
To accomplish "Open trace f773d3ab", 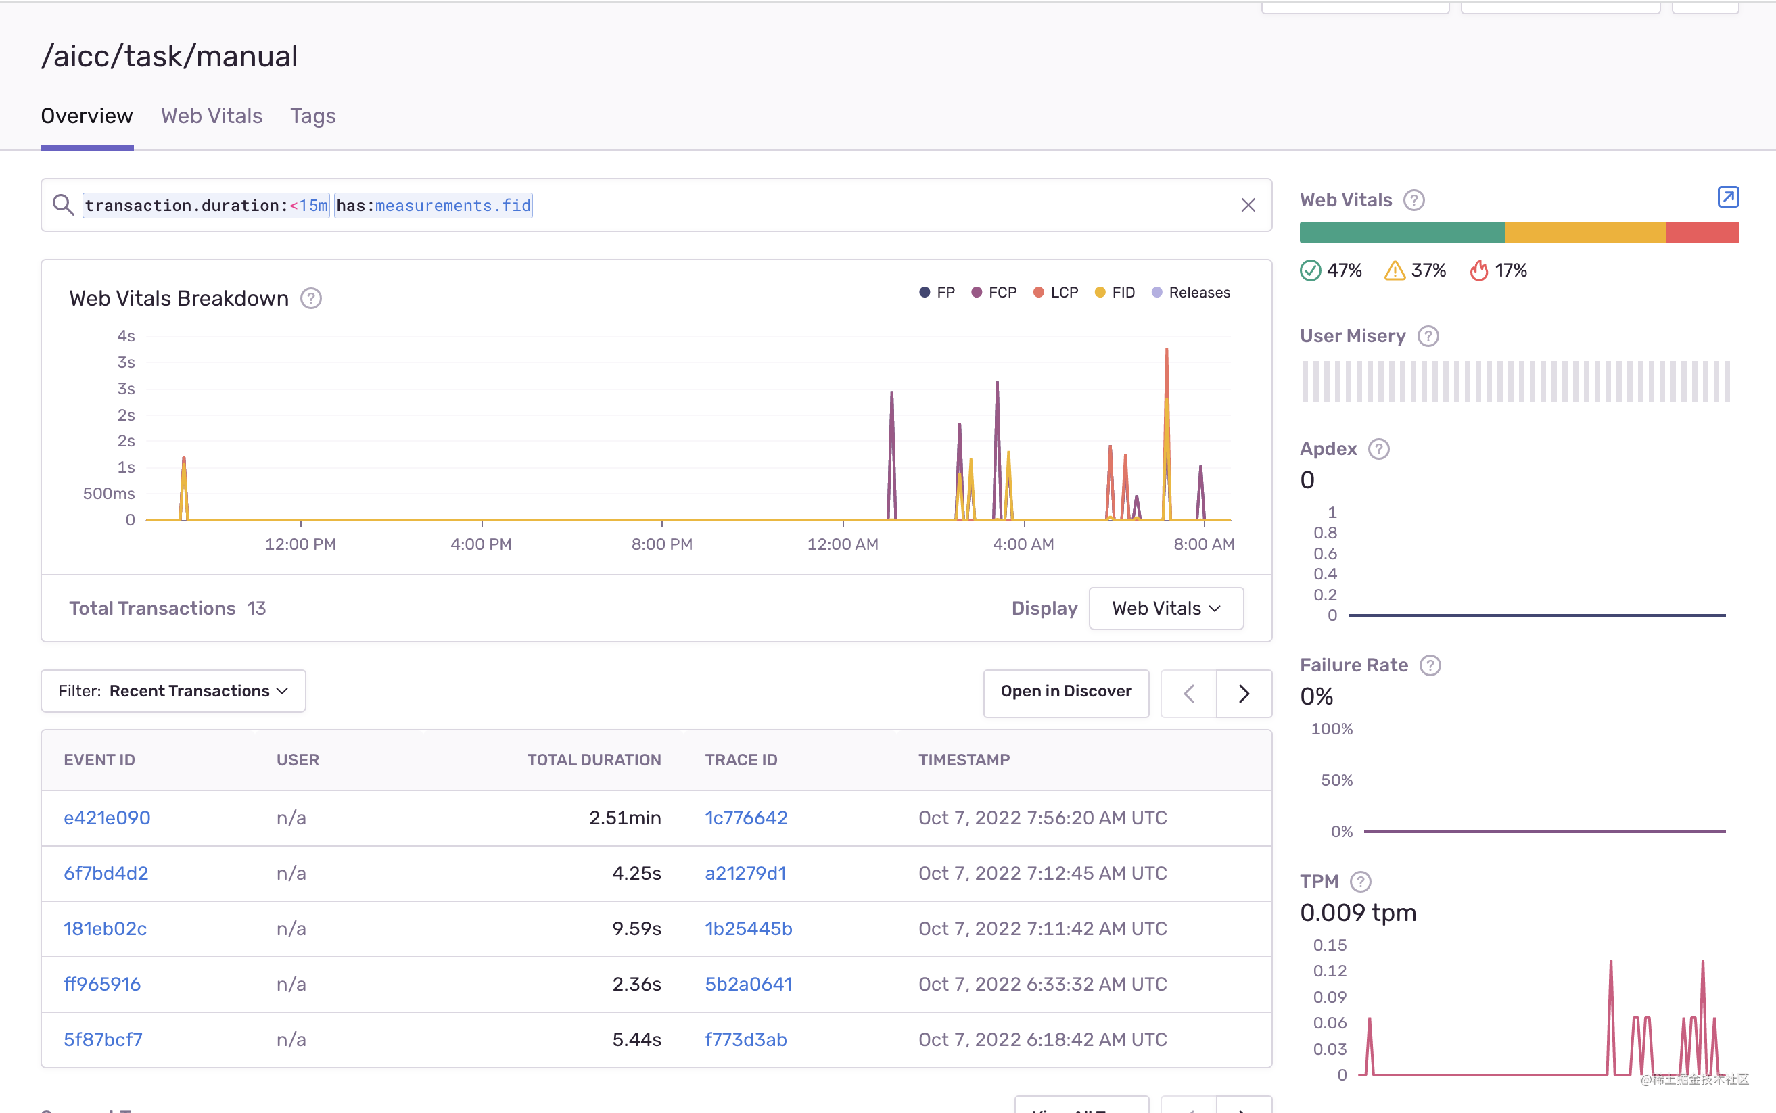I will 745,1040.
